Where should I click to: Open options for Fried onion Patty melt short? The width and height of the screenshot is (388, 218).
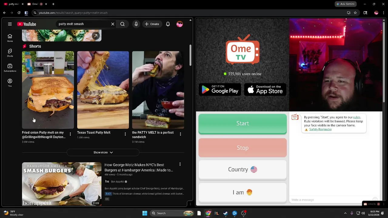[x=70, y=134]
